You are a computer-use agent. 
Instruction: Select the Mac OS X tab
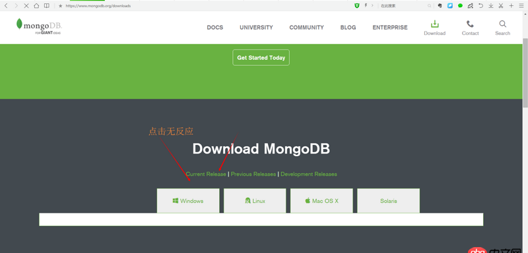pyautogui.click(x=321, y=200)
